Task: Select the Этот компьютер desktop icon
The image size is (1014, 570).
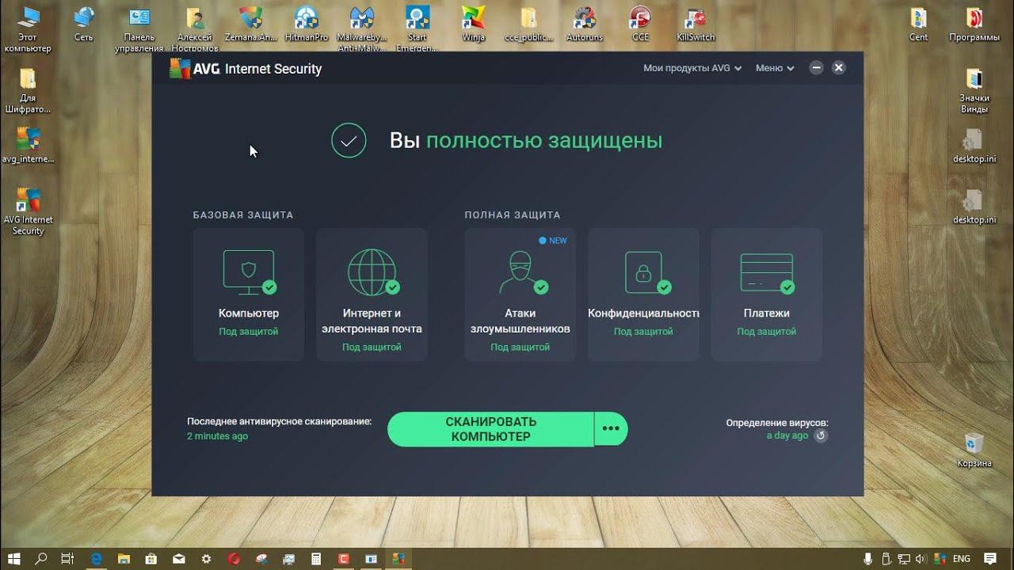Action: point(28,29)
